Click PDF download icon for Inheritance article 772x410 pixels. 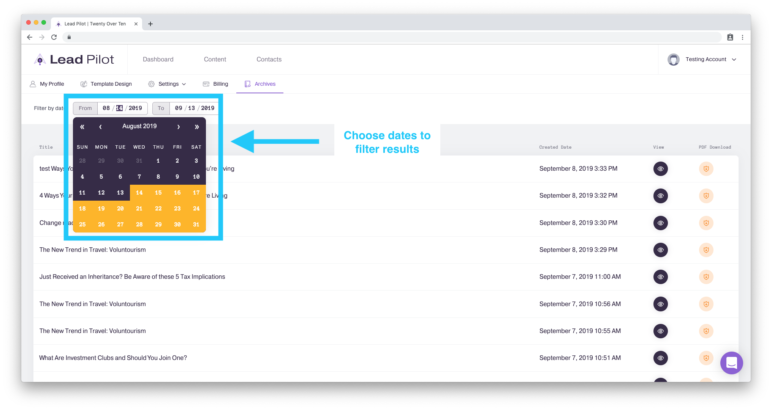click(x=706, y=277)
